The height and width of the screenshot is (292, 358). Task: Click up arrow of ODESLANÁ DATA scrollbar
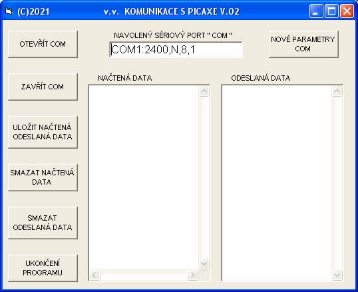[337, 91]
